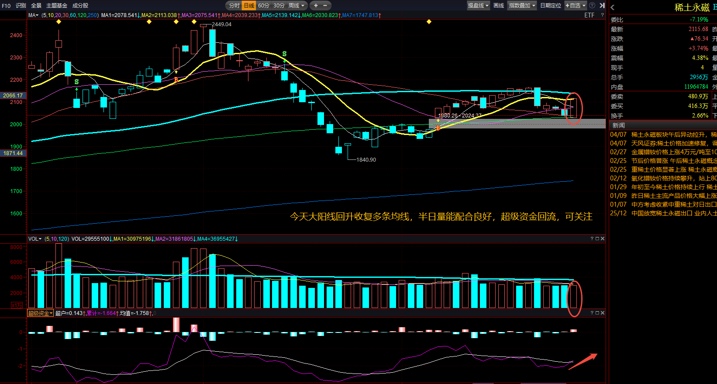
Task: Open the 成分股 constituents tab
Action: (80, 6)
